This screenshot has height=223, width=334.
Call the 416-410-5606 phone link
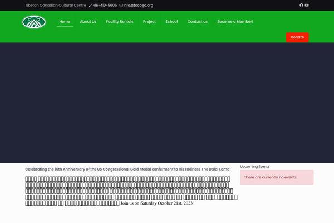105,6
